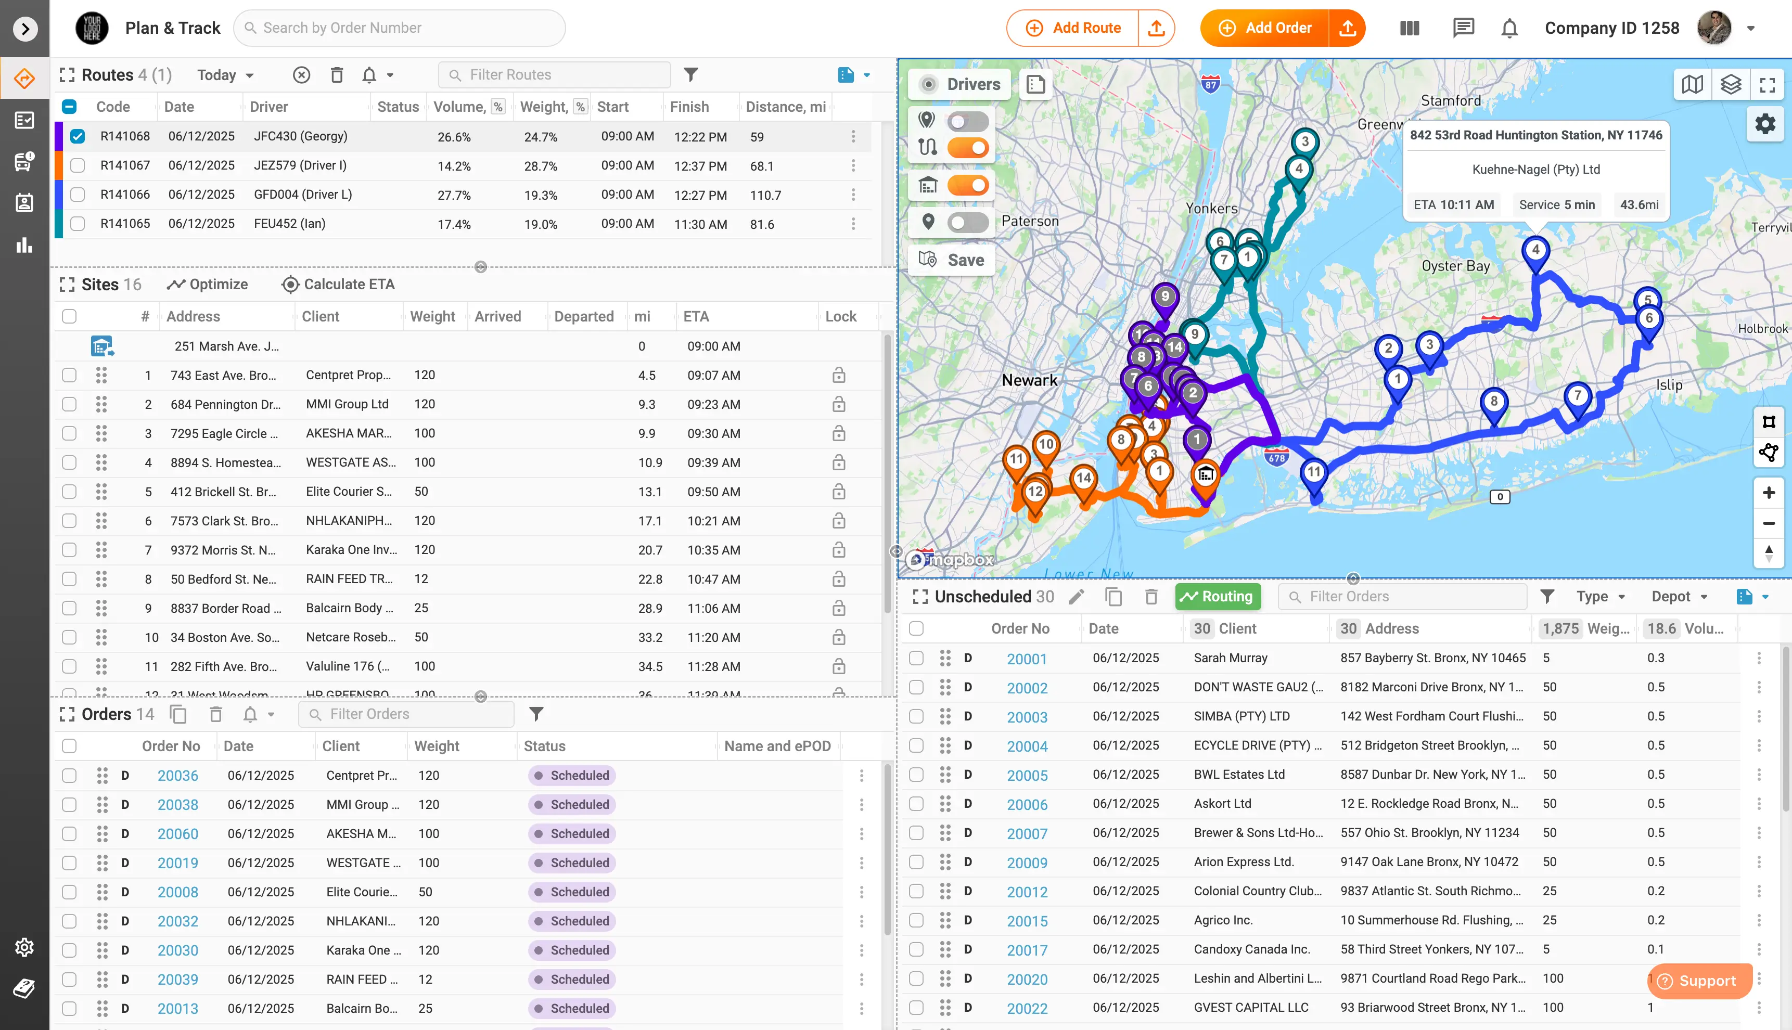Click Calculate ETA
Screen dimensions: 1792x1030
point(338,285)
